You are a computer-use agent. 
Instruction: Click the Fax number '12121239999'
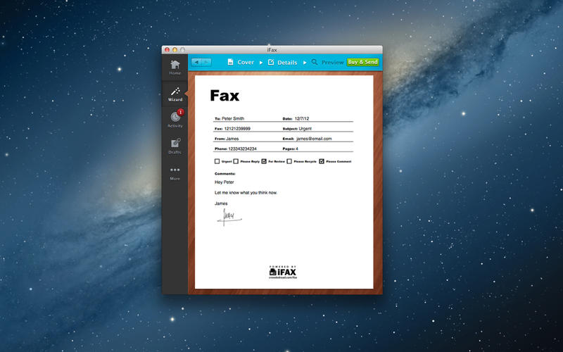pyautogui.click(x=237, y=129)
